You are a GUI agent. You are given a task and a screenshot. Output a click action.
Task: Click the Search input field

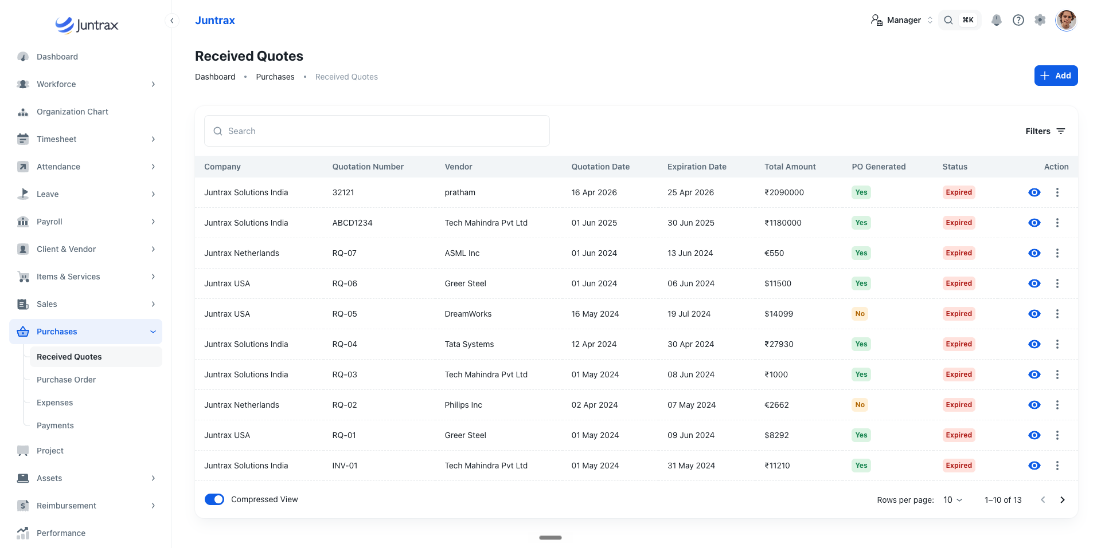pyautogui.click(x=377, y=131)
